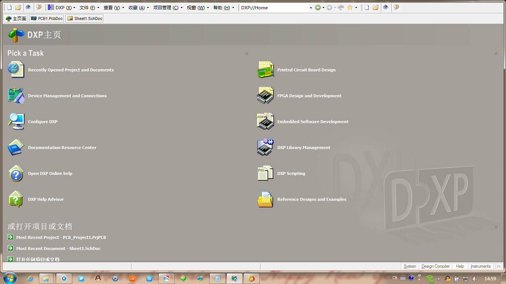Open the address bar dropdown list
Viewport: 506px width, 284px height.
(311, 7)
